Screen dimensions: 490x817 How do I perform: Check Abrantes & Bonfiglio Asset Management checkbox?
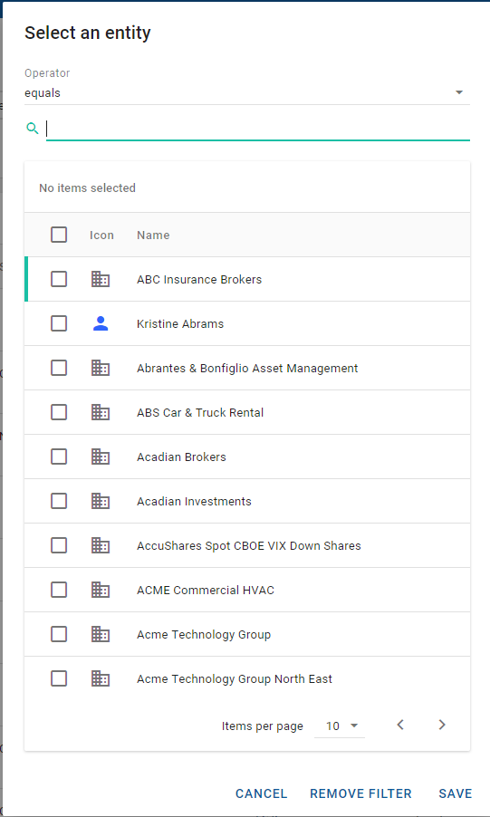59,368
